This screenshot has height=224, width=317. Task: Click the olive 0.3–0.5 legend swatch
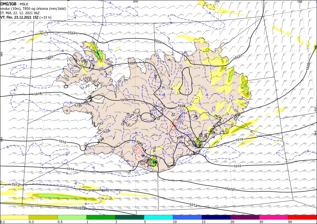click(x=43, y=217)
